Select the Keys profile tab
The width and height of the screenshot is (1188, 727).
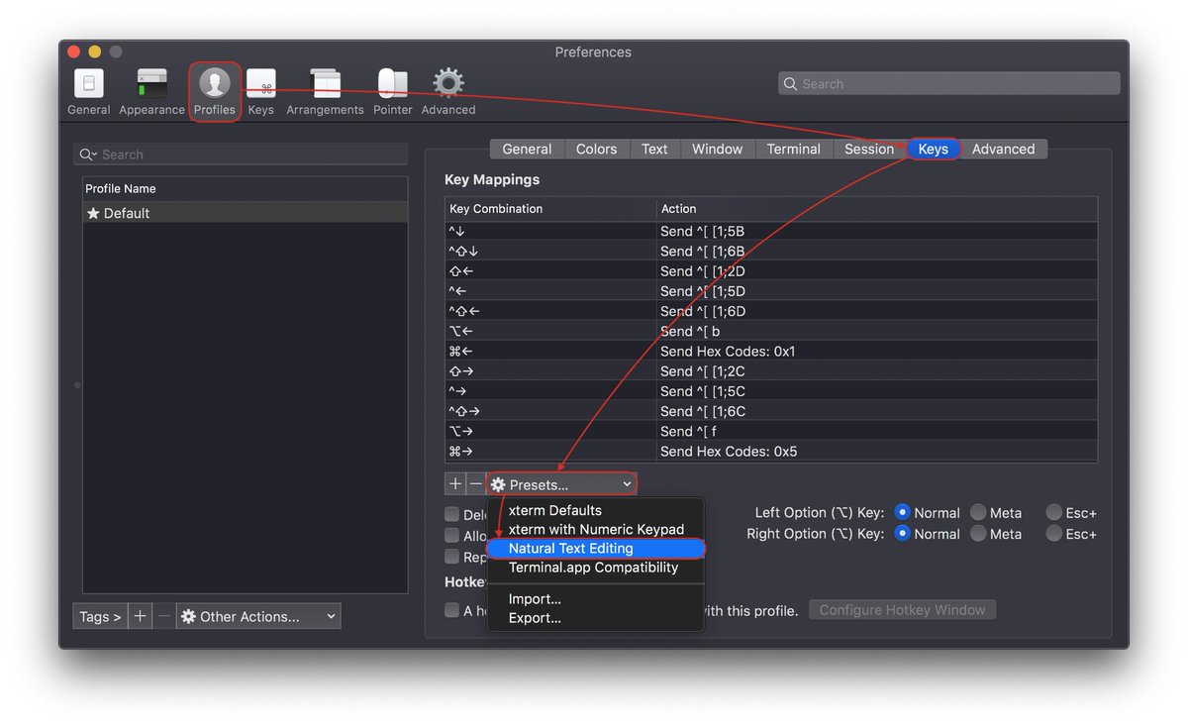(x=934, y=149)
